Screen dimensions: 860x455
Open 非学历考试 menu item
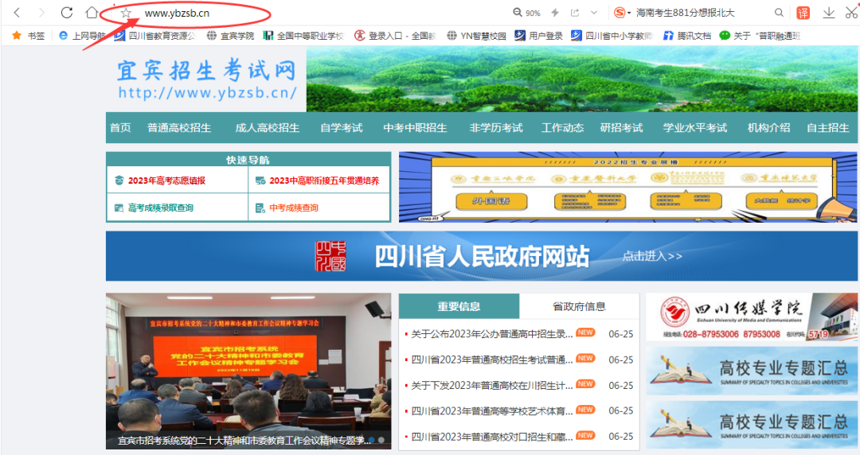click(x=496, y=128)
